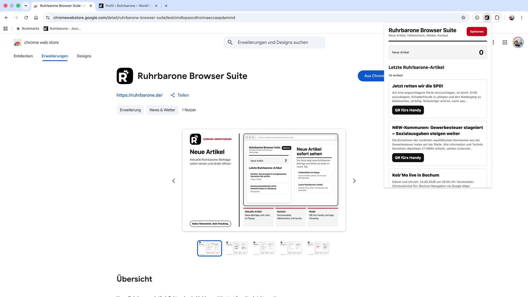Viewport: 528px width, 297px height.
Task: Open a new browser tab
Action: [x=166, y=6]
